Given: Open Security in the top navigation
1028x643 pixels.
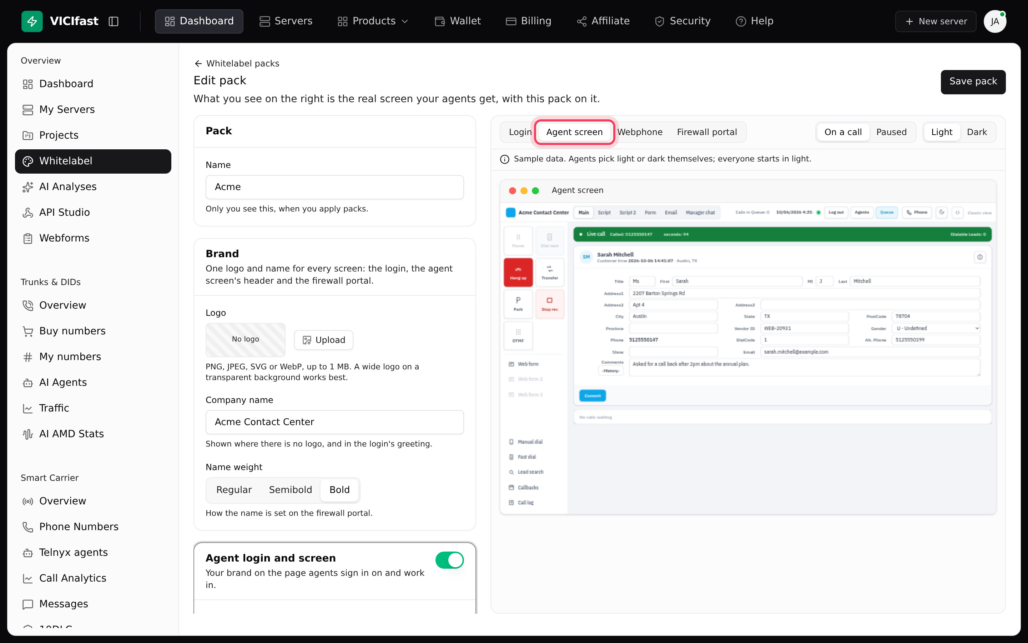Looking at the screenshot, I should pos(682,21).
